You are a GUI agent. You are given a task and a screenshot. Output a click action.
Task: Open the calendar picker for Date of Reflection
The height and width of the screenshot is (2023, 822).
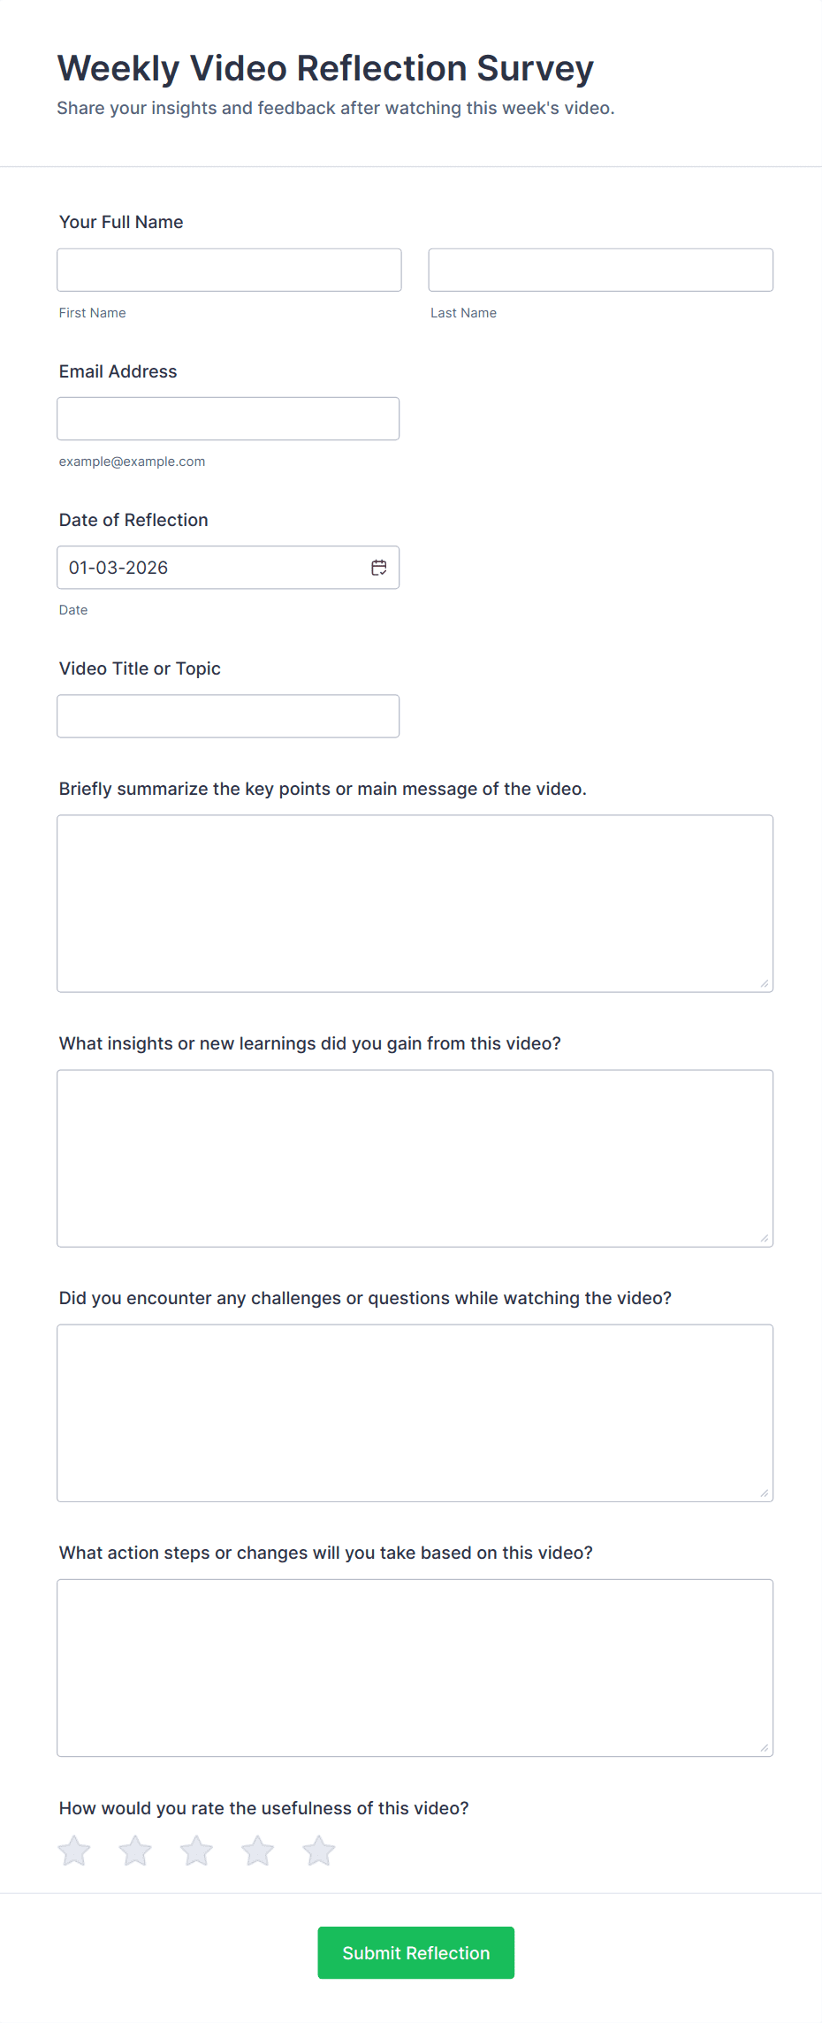[x=378, y=568]
